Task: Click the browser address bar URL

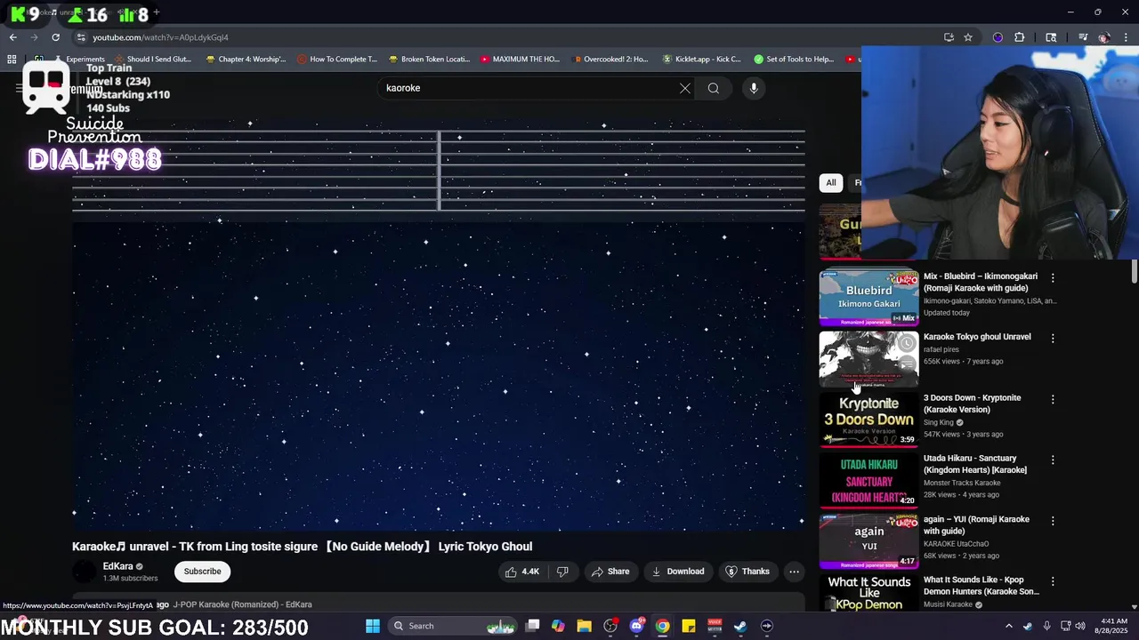Action: click(160, 37)
